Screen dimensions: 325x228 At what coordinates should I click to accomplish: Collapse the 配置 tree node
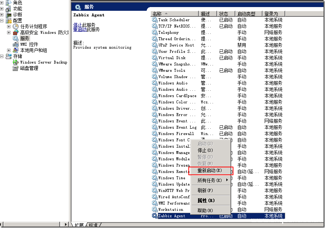click(x=2, y=20)
